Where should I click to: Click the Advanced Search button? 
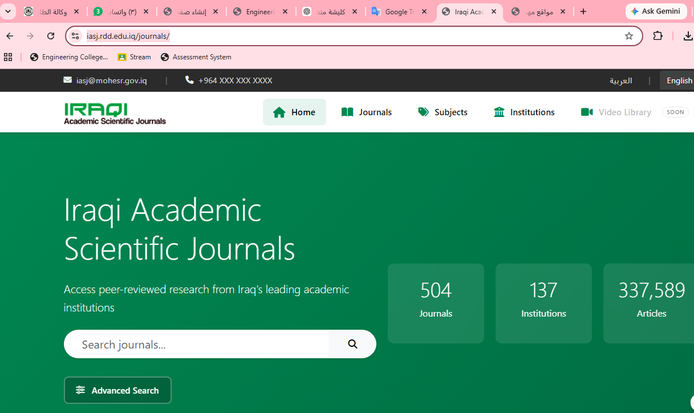[x=117, y=390]
